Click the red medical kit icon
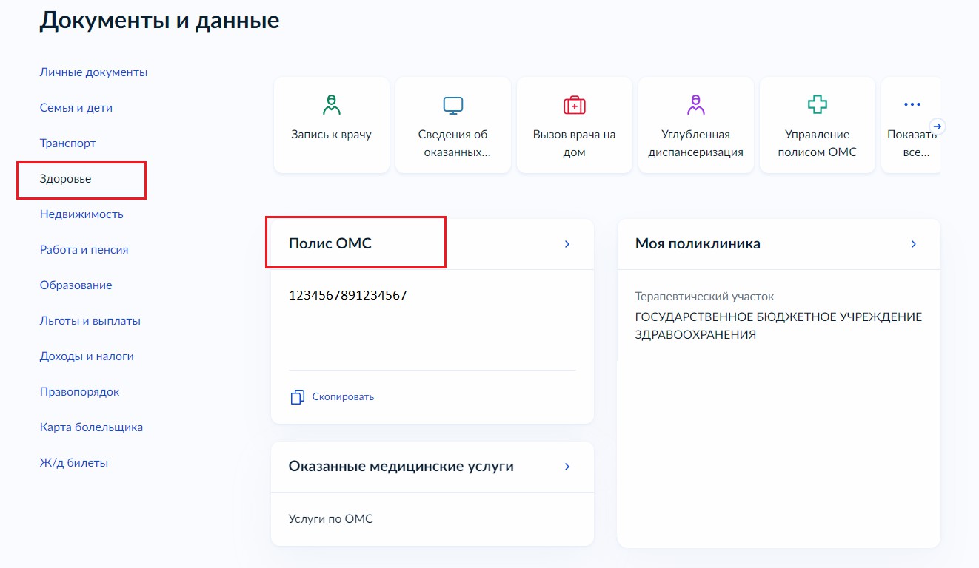Screen dimensions: 979x568 [x=574, y=105]
